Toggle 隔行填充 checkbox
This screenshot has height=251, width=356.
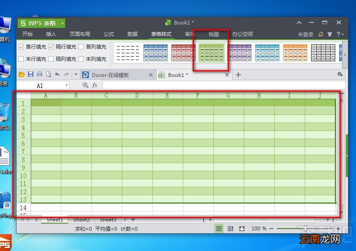point(51,47)
